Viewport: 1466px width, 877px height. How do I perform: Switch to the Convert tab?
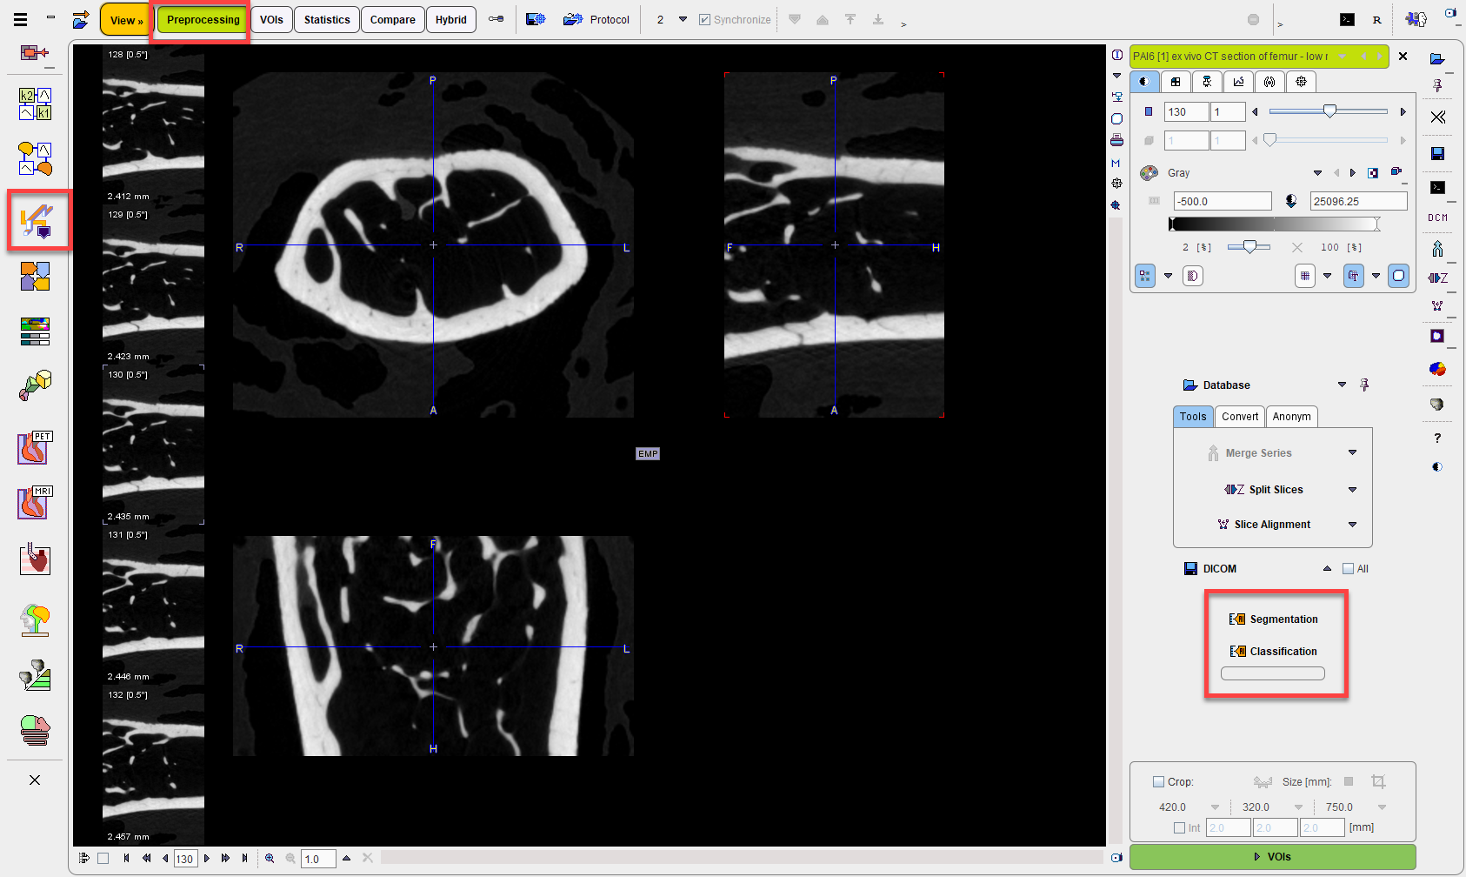pyautogui.click(x=1240, y=417)
